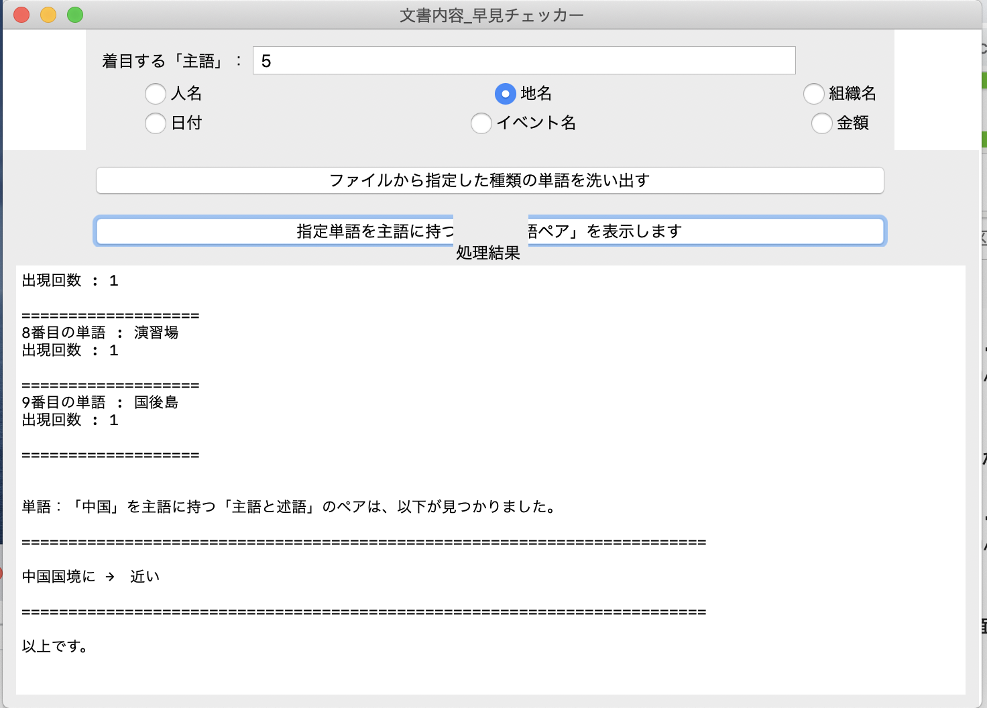Viewport: 987px width, 708px height.
Task: Select the 日付 radio button
Action: click(x=156, y=123)
